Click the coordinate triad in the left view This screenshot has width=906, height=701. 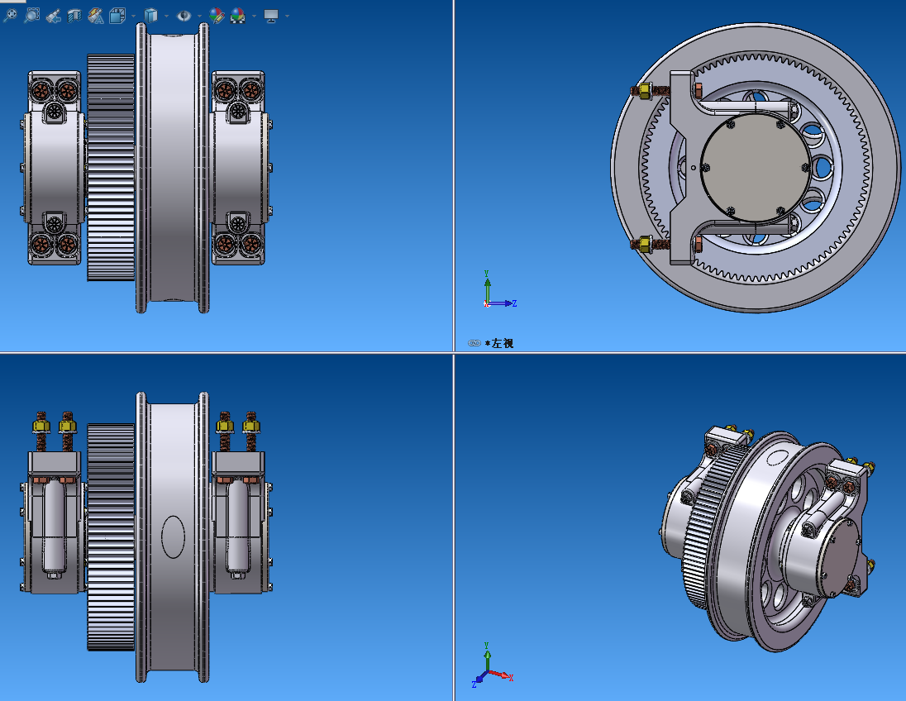click(x=498, y=290)
